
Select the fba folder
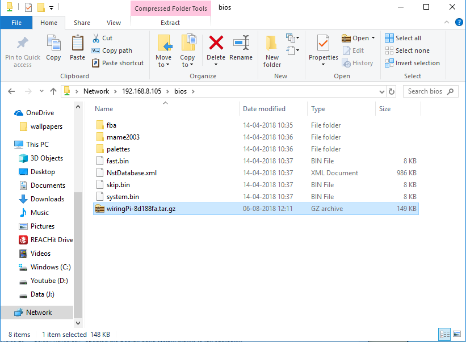click(x=255, y=125)
